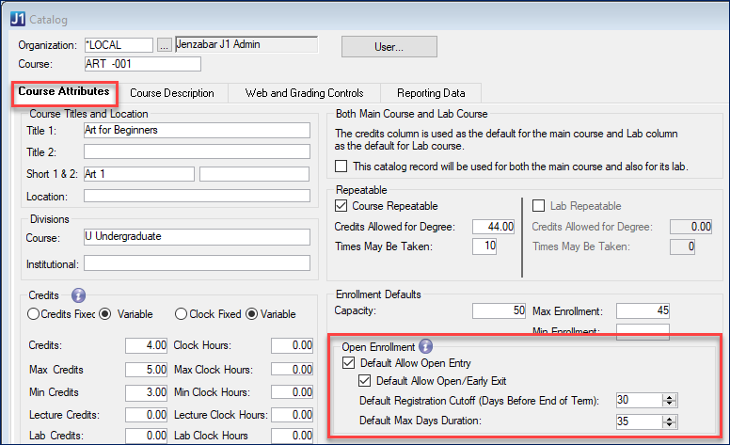Viewport: 730px width, 445px height.
Task: Click the Credits info icon
Action: pos(78,294)
